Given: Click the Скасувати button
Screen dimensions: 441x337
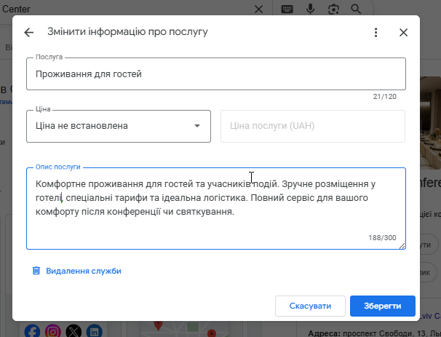Looking at the screenshot, I should (310, 306).
